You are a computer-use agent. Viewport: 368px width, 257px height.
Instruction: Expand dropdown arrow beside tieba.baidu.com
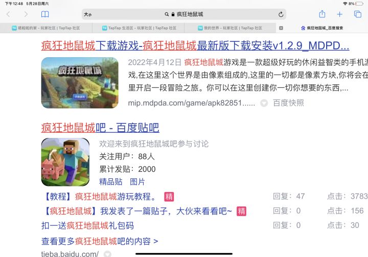tap(107, 254)
